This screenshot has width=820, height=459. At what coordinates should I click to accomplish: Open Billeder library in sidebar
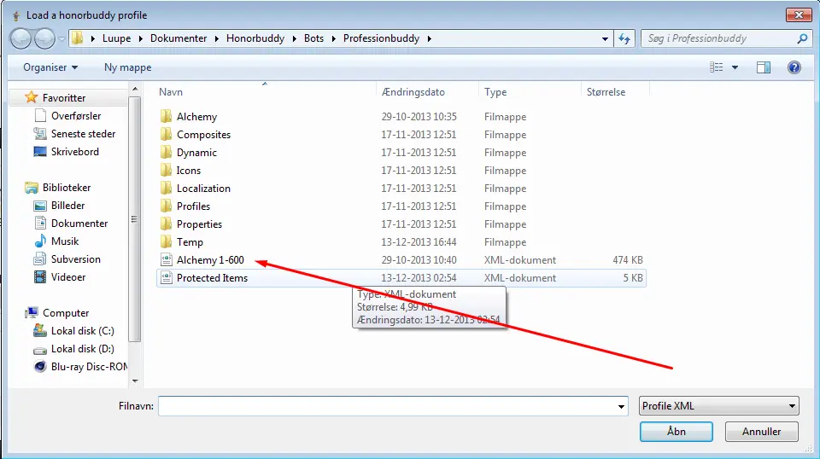coord(67,206)
